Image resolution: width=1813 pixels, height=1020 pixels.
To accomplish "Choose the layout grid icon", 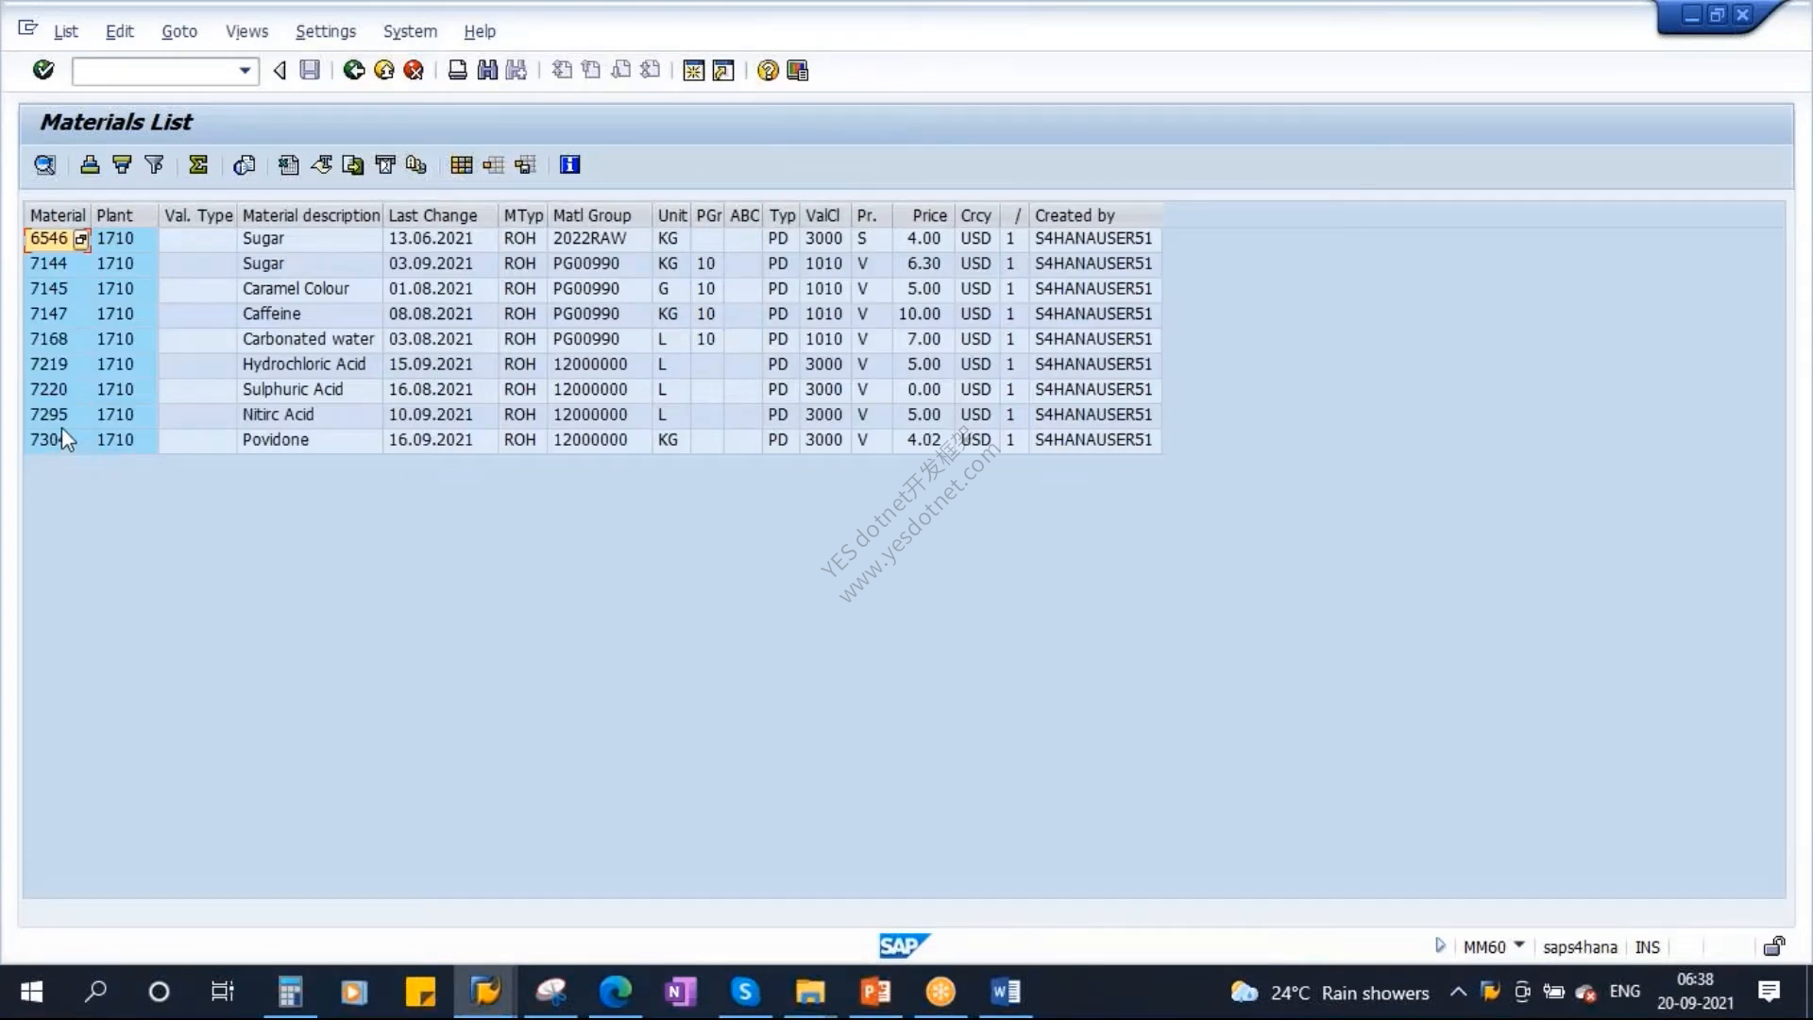I will [x=461, y=165].
